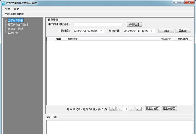Open 导出记录 in the tree
The image size is (196, 134).
click(13, 33)
